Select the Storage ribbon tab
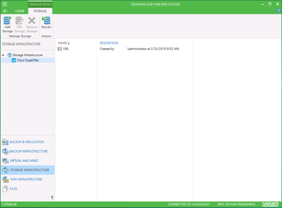The height and width of the screenshot is (208, 282). coord(40,11)
